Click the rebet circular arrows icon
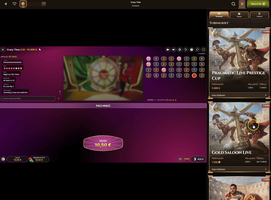271x200 pixels. (x=180, y=159)
